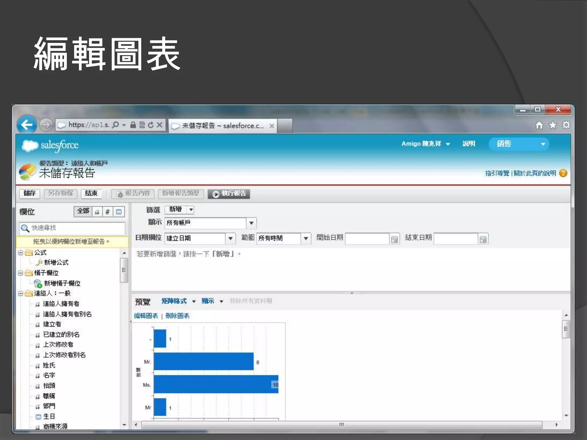Click the Ms. blue chart bar

pyautogui.click(x=216, y=384)
